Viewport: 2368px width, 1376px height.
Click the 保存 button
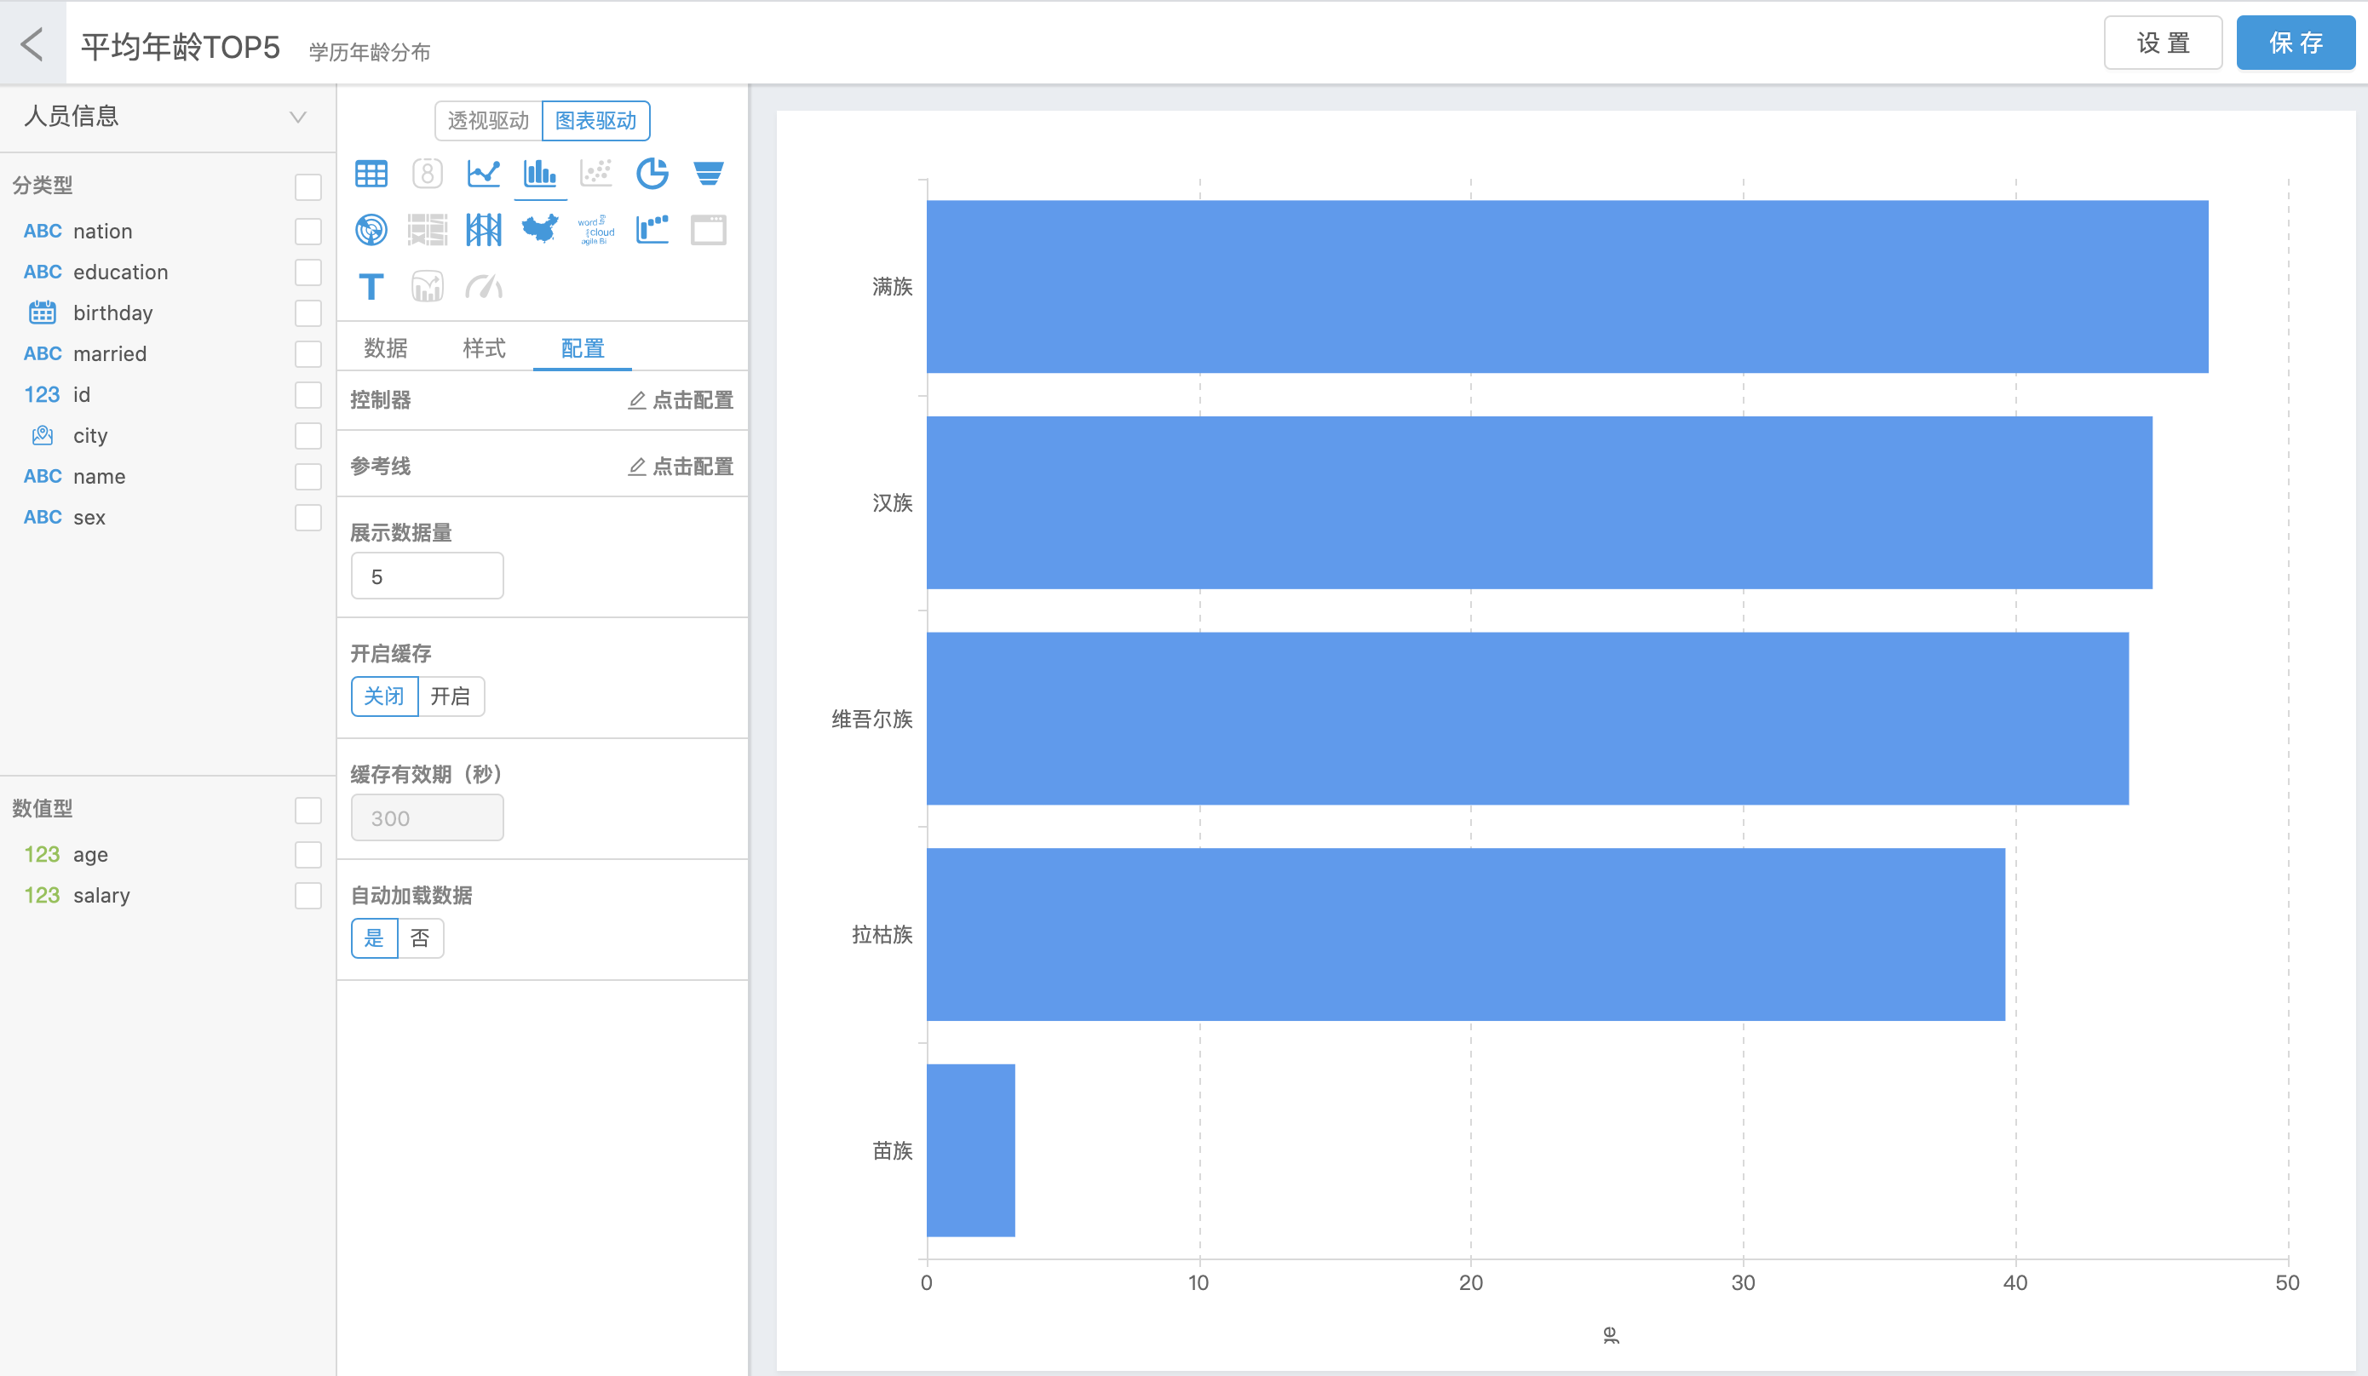(x=2295, y=43)
